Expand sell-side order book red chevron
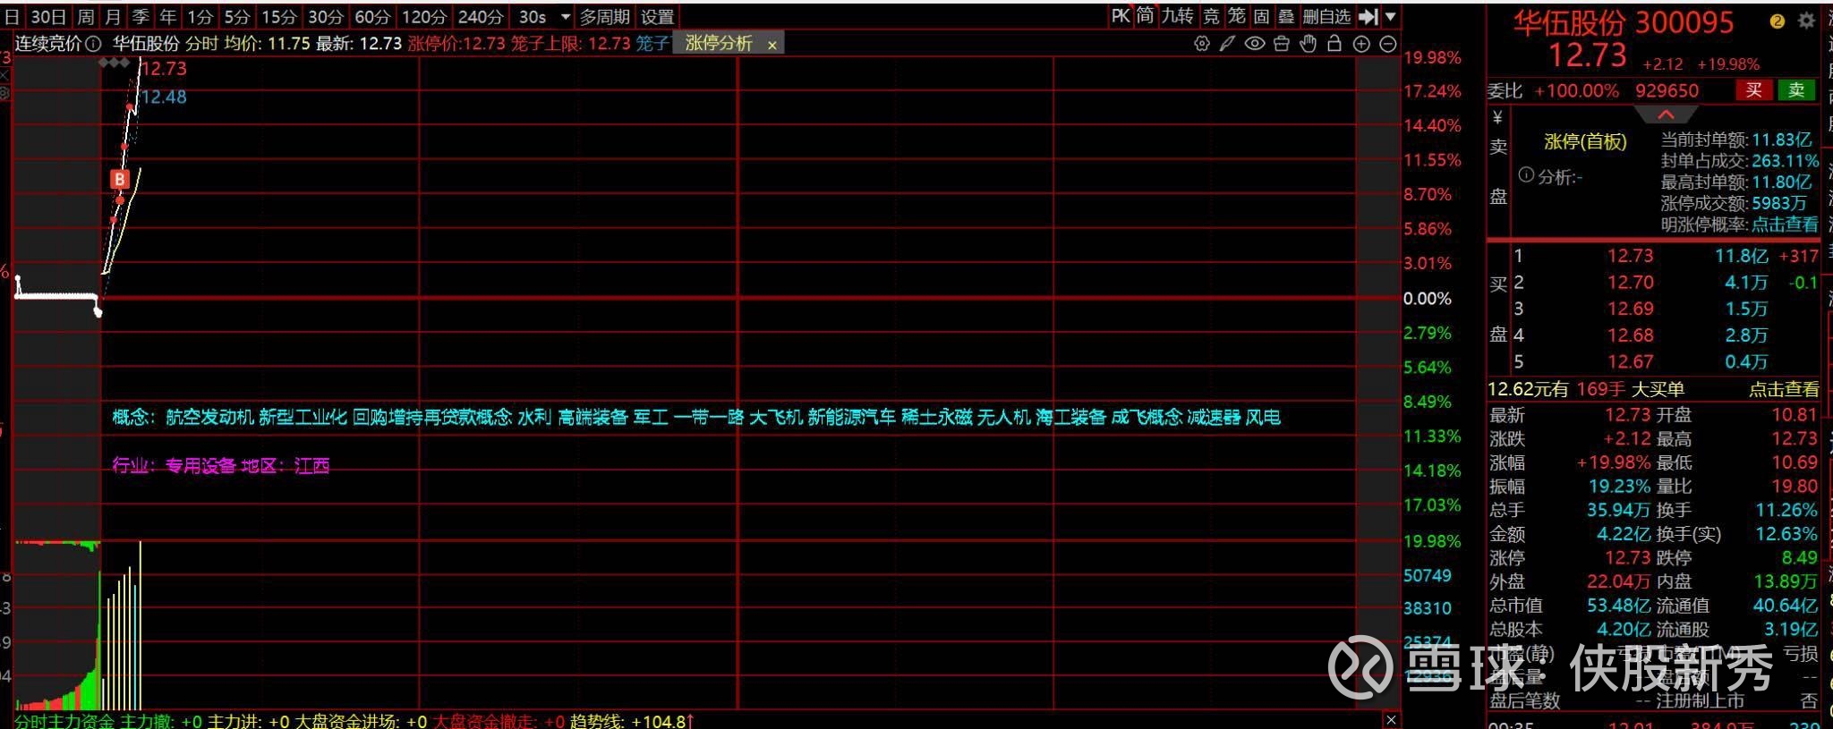Image resolution: width=1833 pixels, height=729 pixels. (x=1665, y=114)
